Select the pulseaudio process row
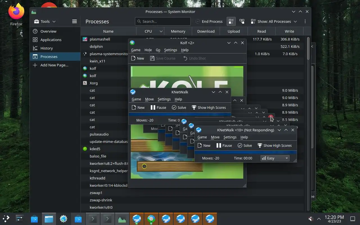Image resolution: width=360 pixels, height=225 pixels. click(x=193, y=134)
